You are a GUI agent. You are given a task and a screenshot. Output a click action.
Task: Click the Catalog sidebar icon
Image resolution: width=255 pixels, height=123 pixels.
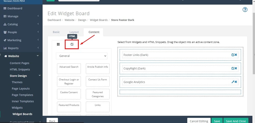pyautogui.click(x=5, y=24)
